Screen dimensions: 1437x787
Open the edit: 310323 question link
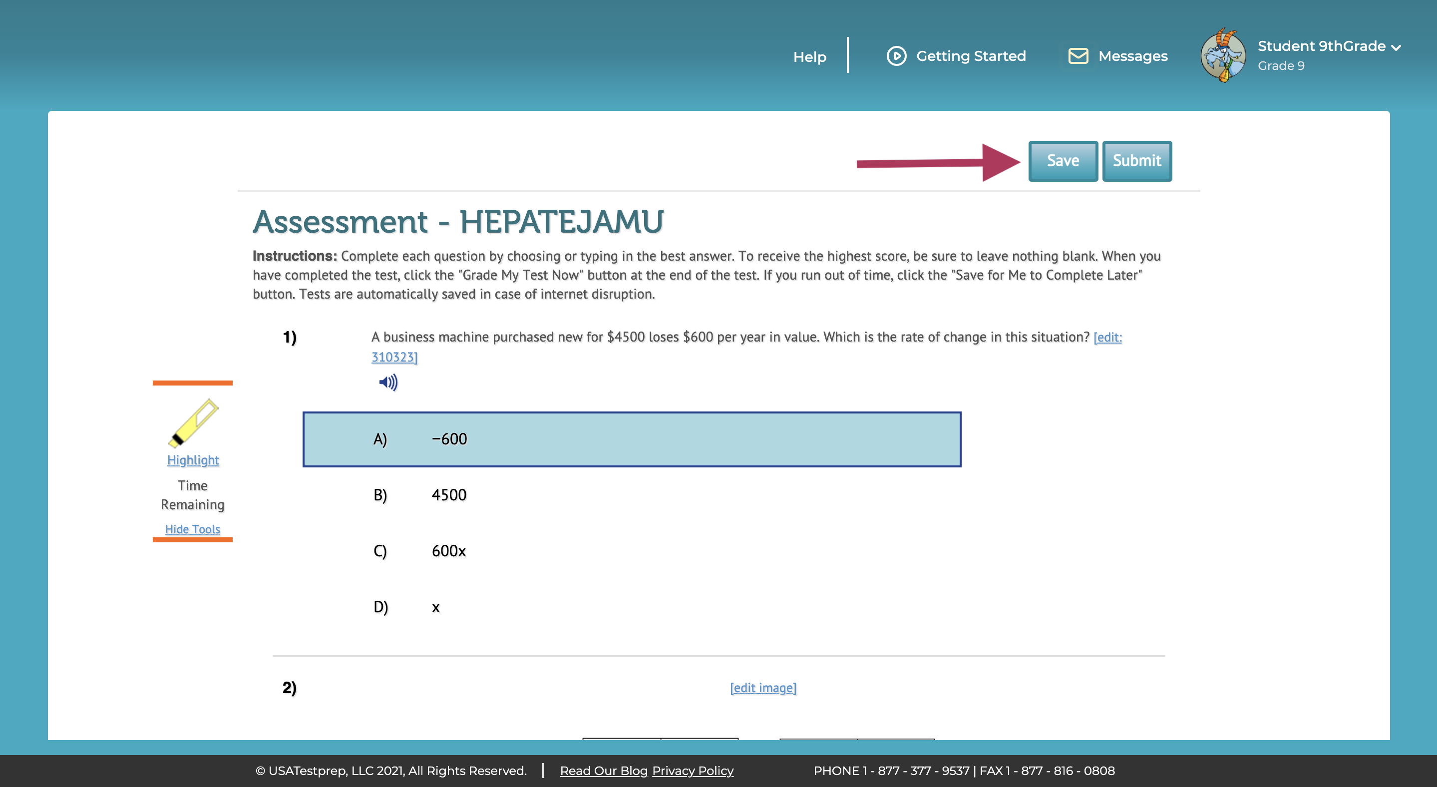coord(1107,338)
